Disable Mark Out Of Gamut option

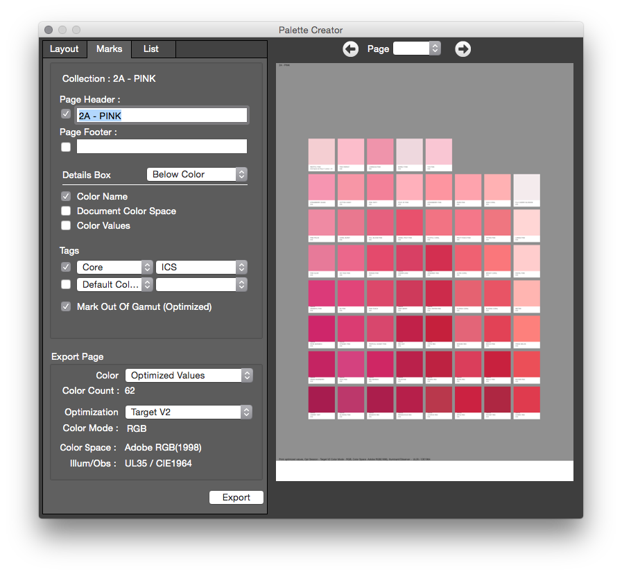pos(66,306)
